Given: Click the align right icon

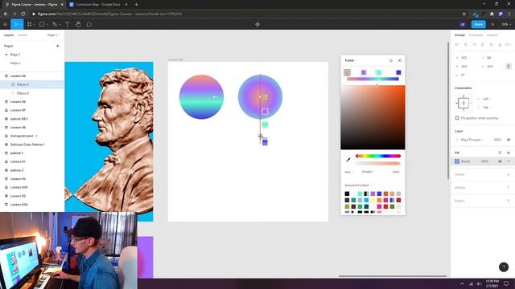Looking at the screenshot, I should pyautogui.click(x=474, y=45).
